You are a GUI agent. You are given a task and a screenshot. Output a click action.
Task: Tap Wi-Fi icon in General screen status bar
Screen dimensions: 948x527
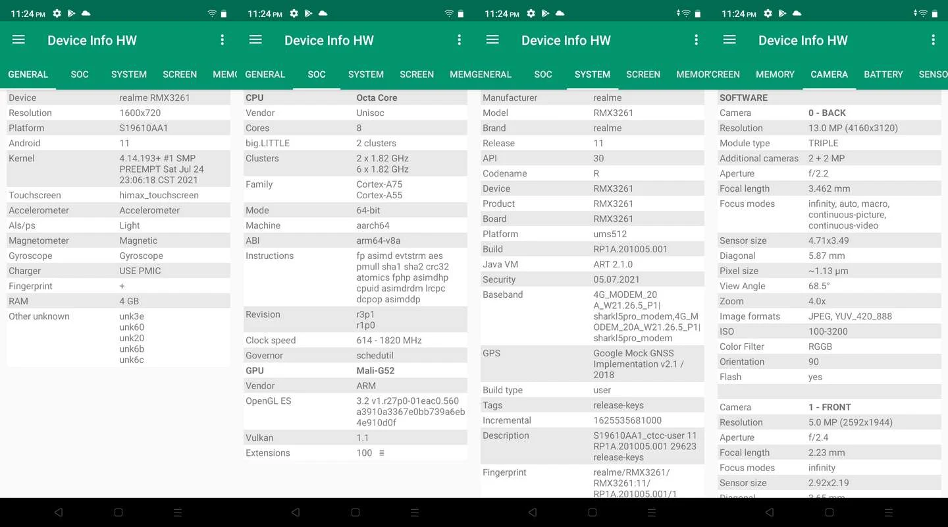212,13
